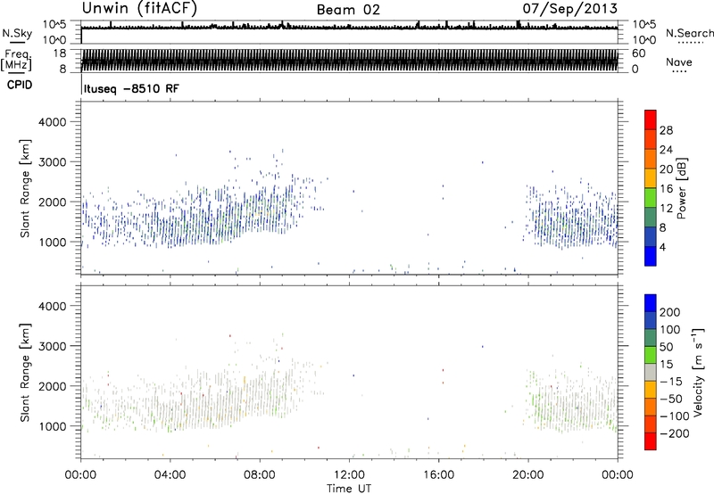This screenshot has width=714, height=494.
Task: Click the Power [dB] colorbar label
Action: pos(681,188)
